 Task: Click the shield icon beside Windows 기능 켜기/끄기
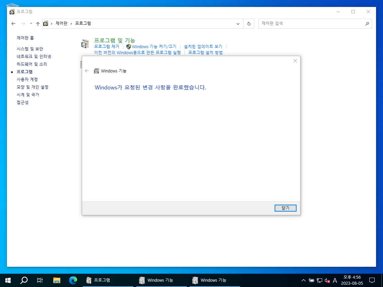129,47
